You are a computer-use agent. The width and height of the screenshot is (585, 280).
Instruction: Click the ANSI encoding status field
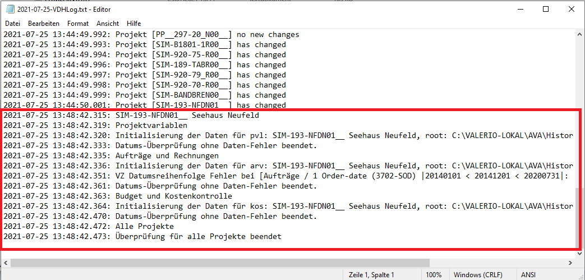coord(528,274)
